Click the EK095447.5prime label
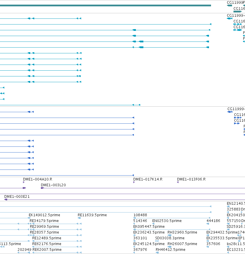Image resolution: width=245 pixels, height=254 pixels. point(149,226)
